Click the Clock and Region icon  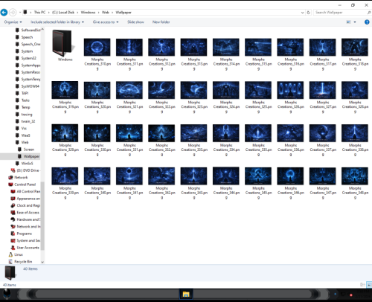point(13,205)
